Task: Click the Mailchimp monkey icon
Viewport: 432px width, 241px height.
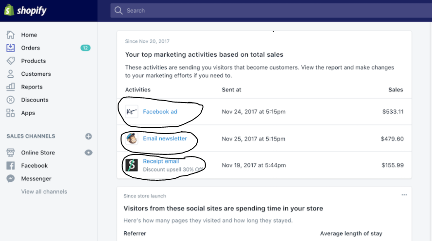Action: [x=132, y=138]
